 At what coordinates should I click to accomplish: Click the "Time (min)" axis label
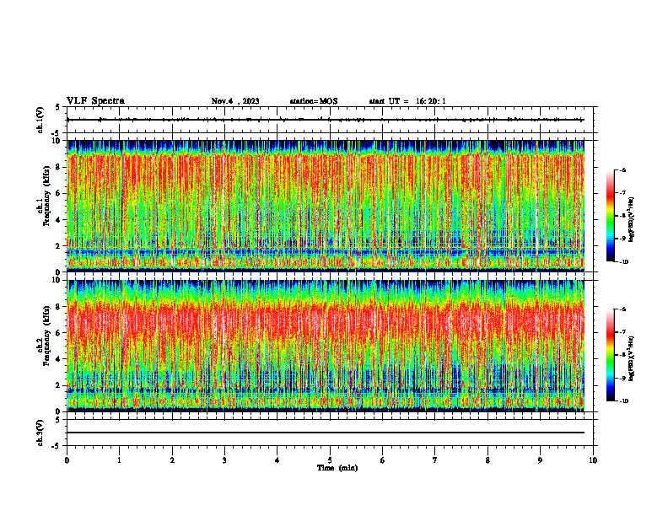(x=337, y=468)
